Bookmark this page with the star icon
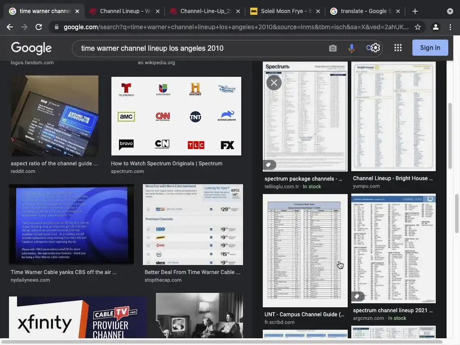 (x=417, y=27)
